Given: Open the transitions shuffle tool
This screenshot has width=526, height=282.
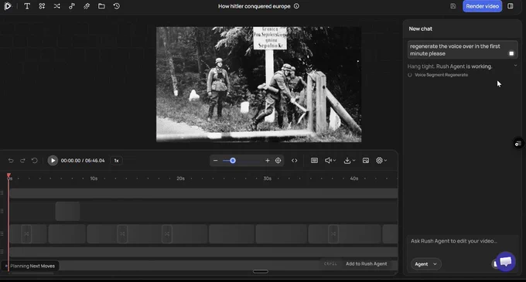Looking at the screenshot, I should coord(56,6).
